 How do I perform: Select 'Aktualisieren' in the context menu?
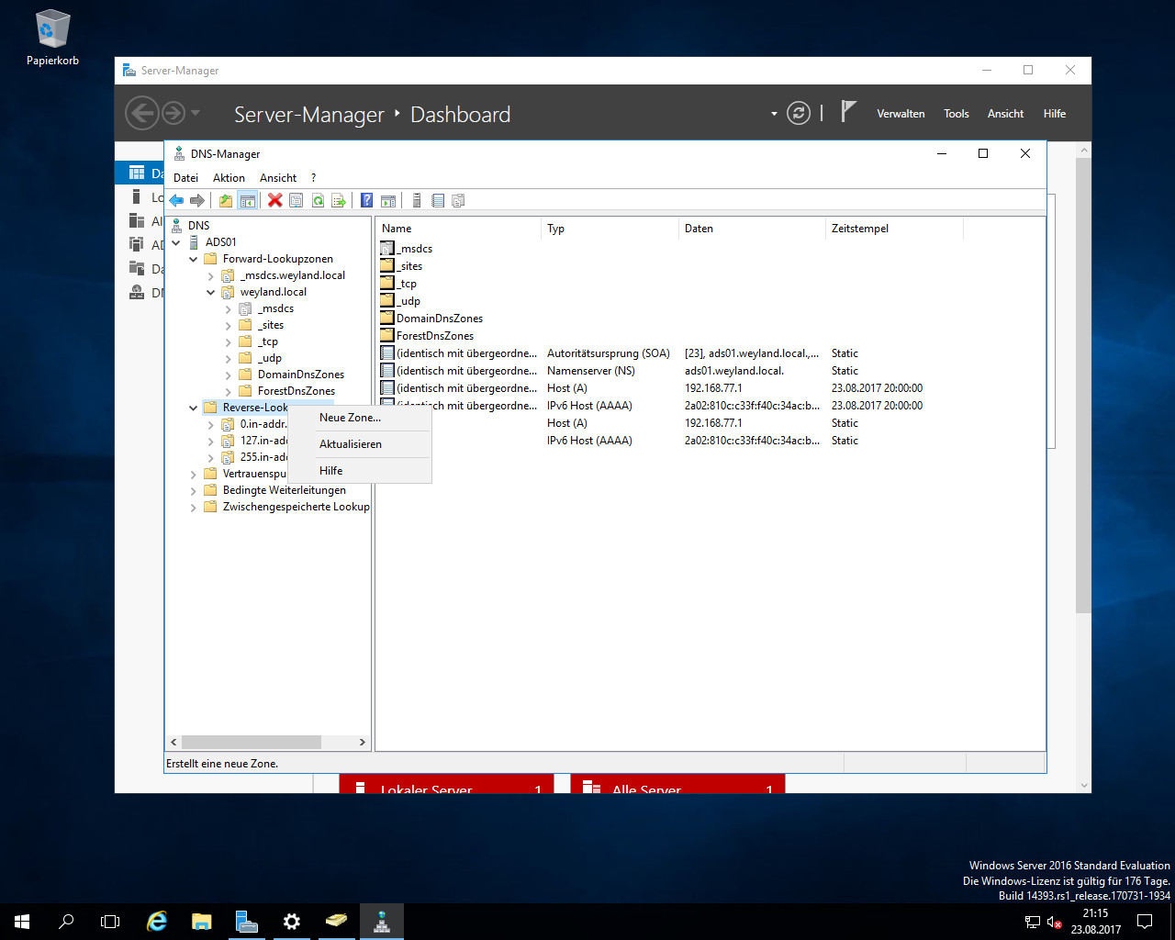point(351,444)
